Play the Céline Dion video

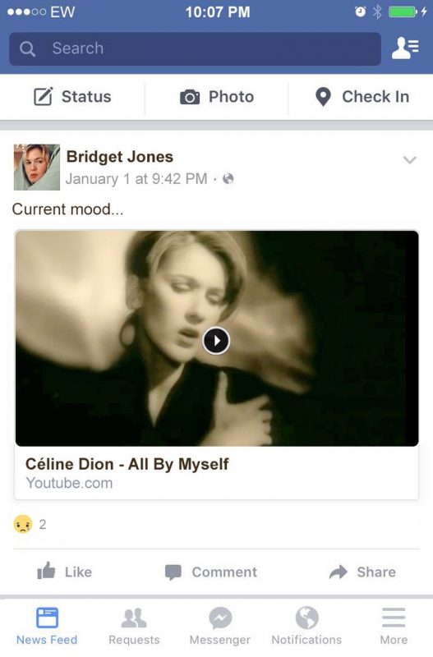coord(216,340)
